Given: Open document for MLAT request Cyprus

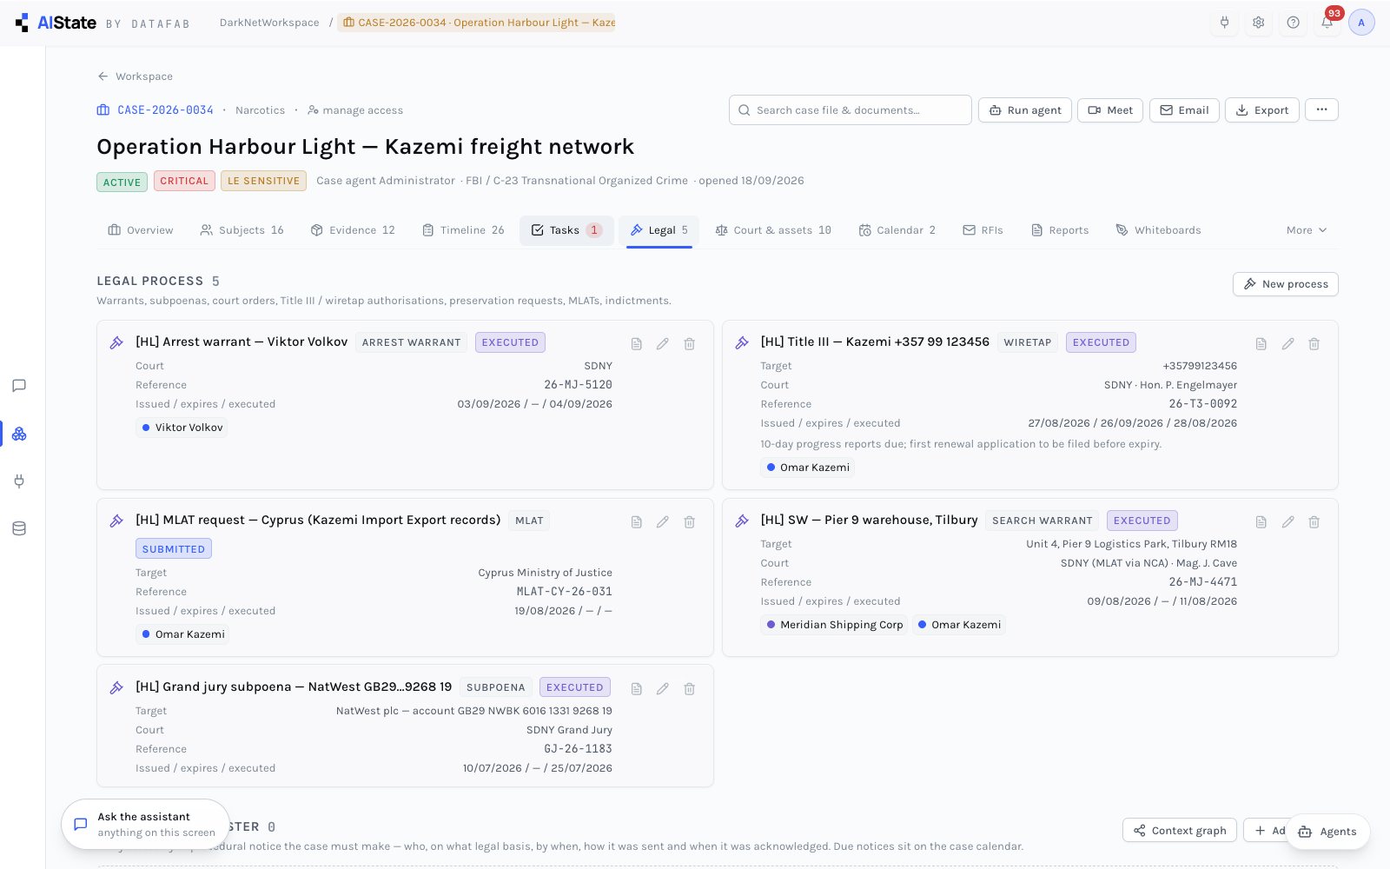Looking at the screenshot, I should point(636,522).
